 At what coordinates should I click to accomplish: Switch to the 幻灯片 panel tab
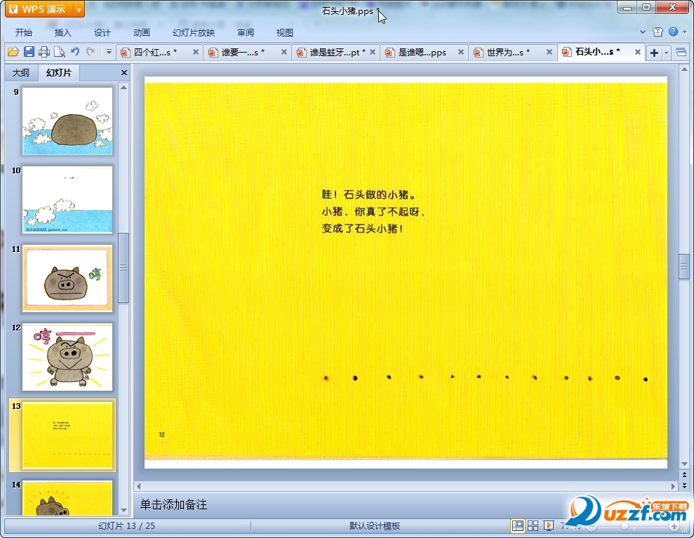[x=58, y=72]
